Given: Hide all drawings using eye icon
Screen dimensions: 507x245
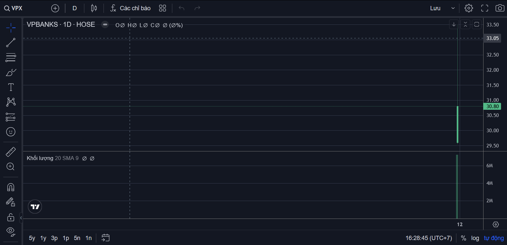Looking at the screenshot, I should pos(11,231).
